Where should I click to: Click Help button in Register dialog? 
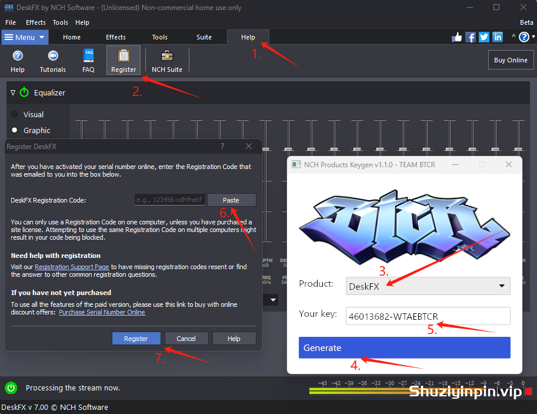click(x=234, y=339)
